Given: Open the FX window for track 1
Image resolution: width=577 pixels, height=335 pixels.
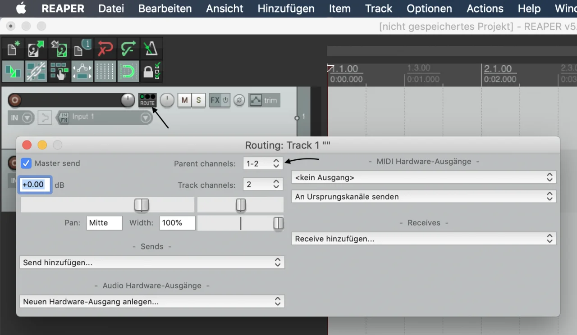Looking at the screenshot, I should tap(215, 100).
